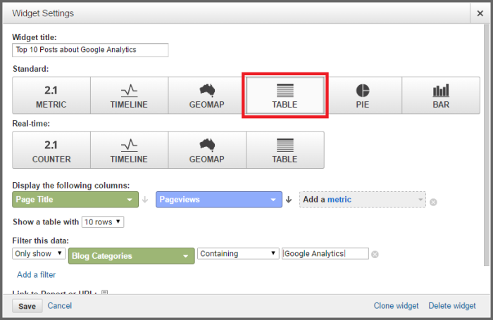Remove the Blog Categories filter
Screen dimensions: 493x320
375,254
